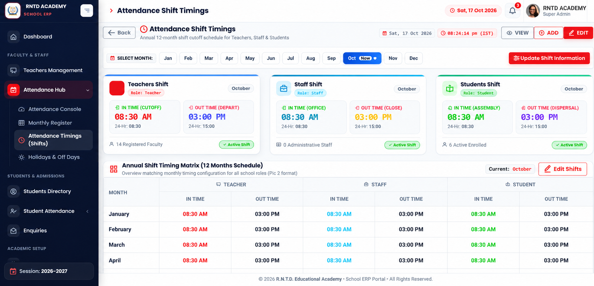Select the Sep month tab
The width and height of the screenshot is (594, 286).
coord(332,58)
